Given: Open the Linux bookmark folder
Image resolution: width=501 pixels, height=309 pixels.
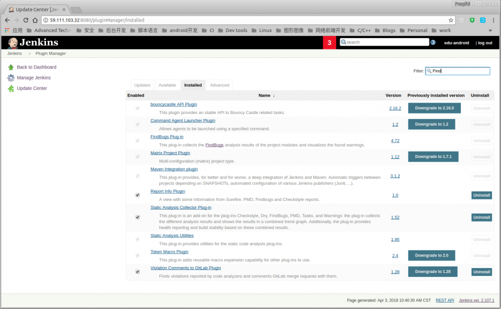Looking at the screenshot, I should [x=262, y=30].
